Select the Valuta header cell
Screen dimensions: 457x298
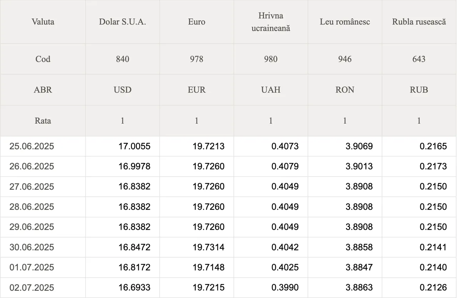(43, 22)
